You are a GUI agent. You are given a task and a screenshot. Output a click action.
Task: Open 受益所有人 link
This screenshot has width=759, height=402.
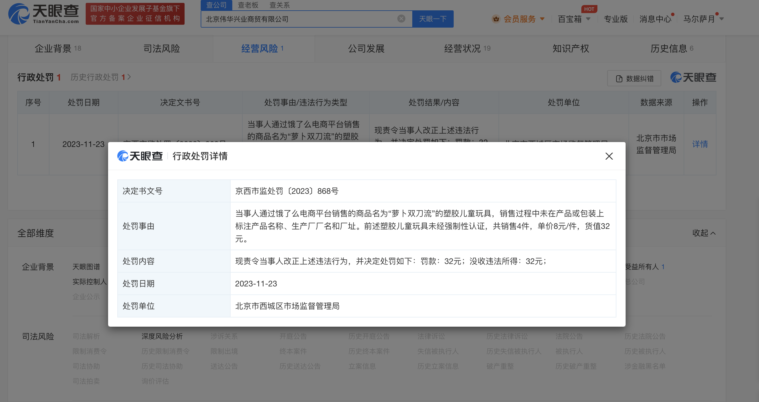[644, 267]
